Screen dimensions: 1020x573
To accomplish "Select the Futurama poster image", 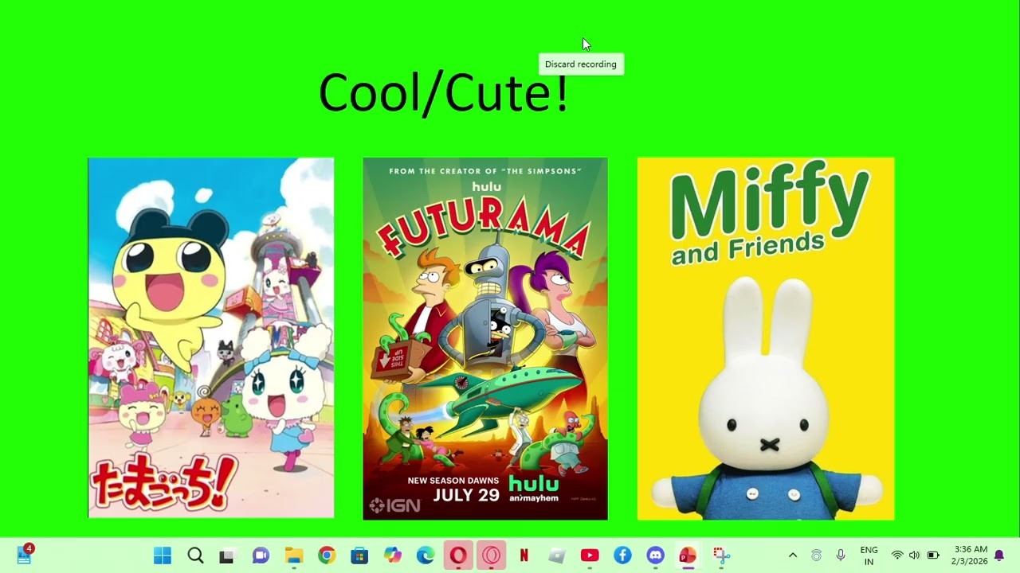I will point(485,338).
